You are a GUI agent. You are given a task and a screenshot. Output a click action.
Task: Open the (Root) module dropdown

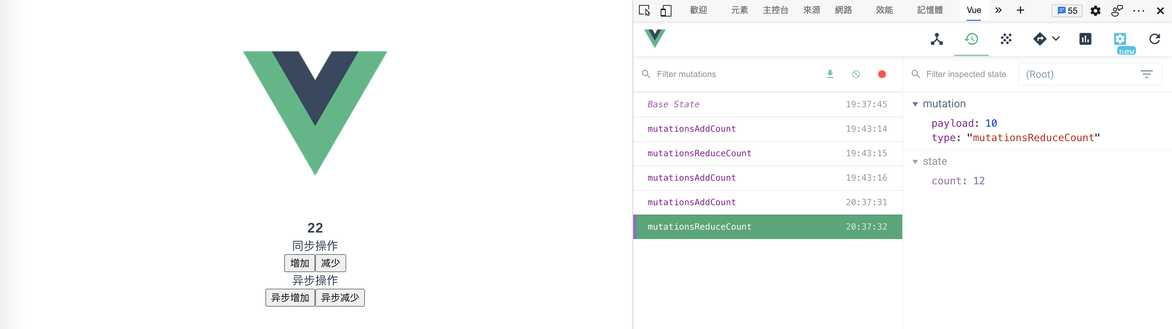(1090, 74)
